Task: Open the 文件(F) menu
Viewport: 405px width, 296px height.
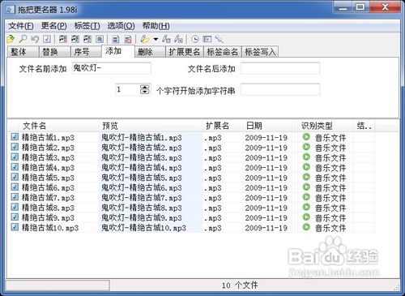Action: (x=21, y=26)
